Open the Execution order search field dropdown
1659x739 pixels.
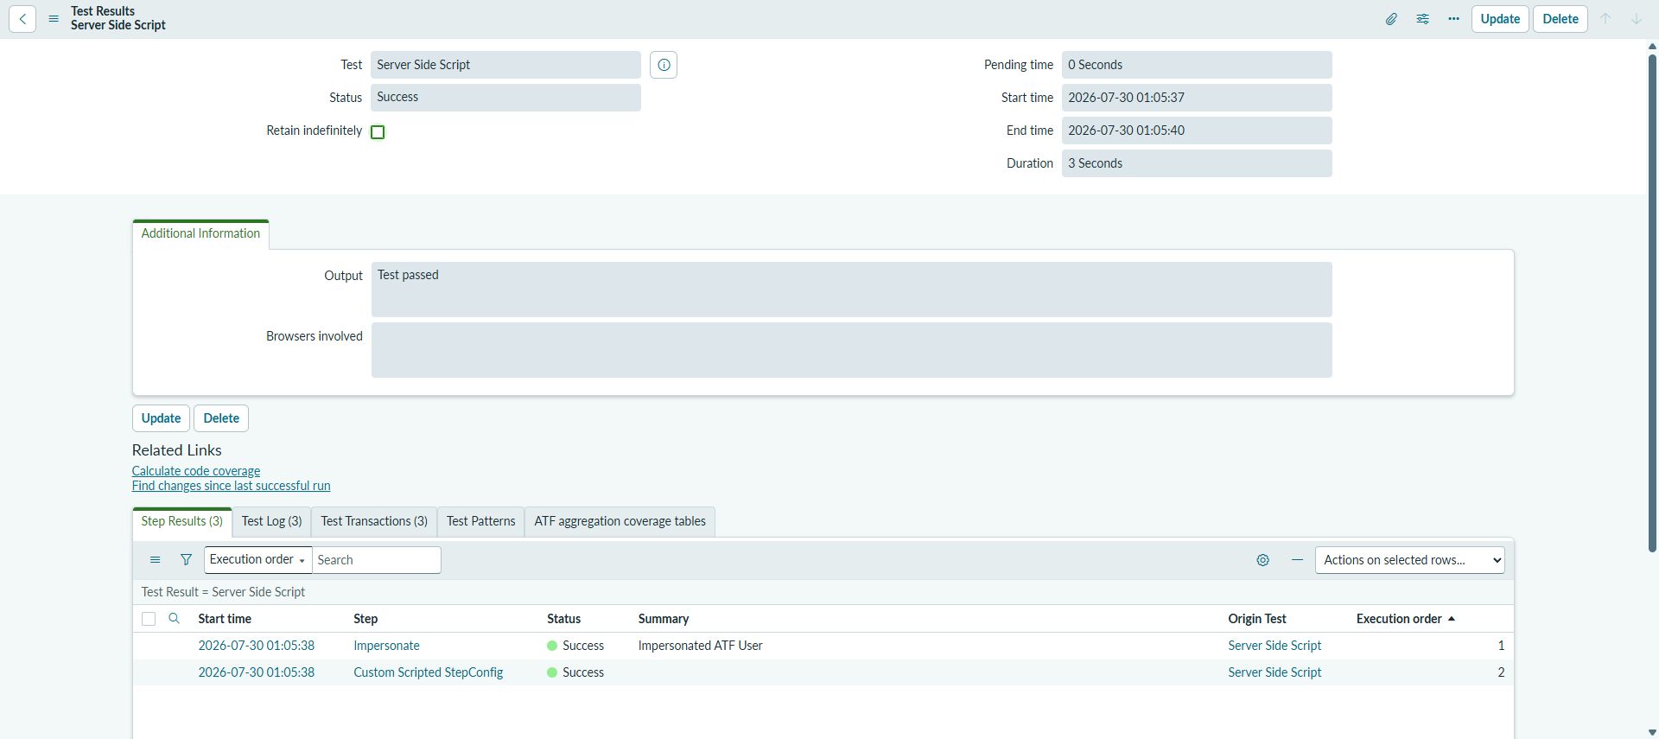click(x=257, y=560)
